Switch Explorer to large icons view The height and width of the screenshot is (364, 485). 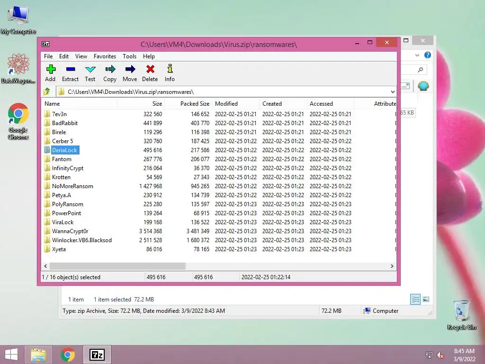point(426,299)
